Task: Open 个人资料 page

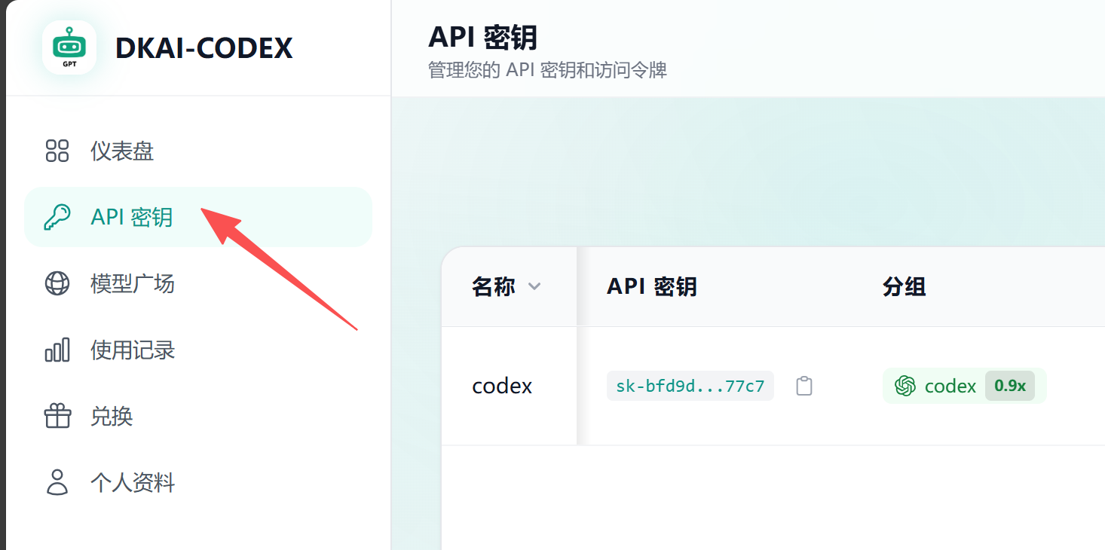Action: tap(198, 482)
